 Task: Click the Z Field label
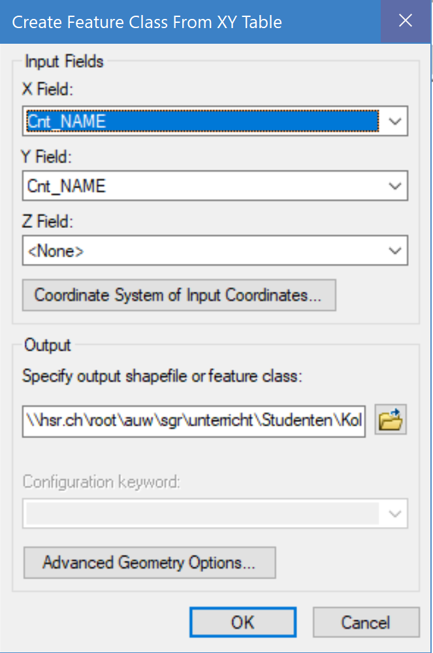(x=48, y=221)
